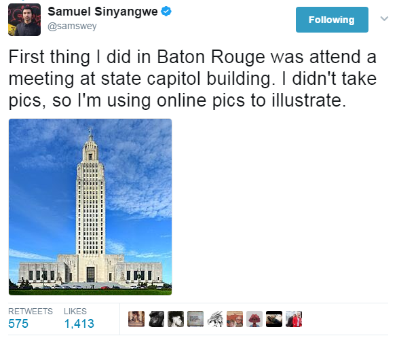Click Samuel Sinyangwe's profile avatar
Screen dimensions: 399x338
coord(24,20)
